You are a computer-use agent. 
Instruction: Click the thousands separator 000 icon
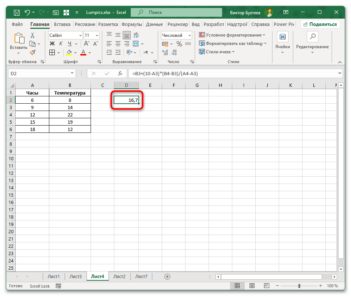(188, 44)
